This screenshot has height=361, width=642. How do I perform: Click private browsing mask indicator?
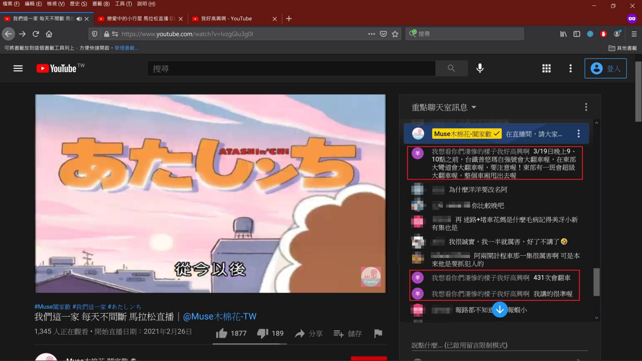[632, 18]
